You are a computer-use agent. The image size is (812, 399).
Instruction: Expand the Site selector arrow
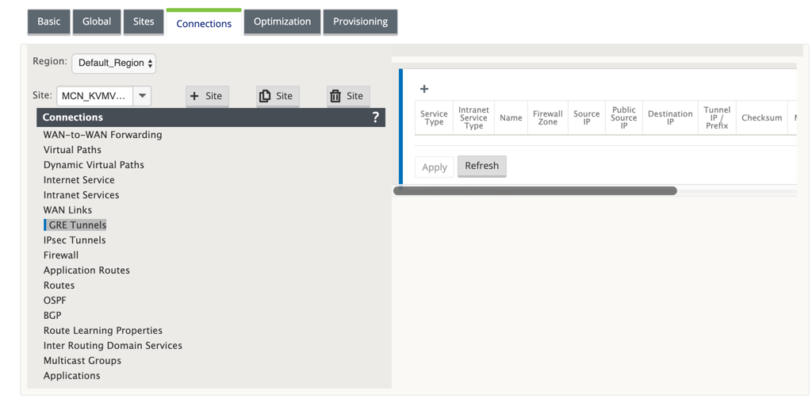click(x=143, y=96)
